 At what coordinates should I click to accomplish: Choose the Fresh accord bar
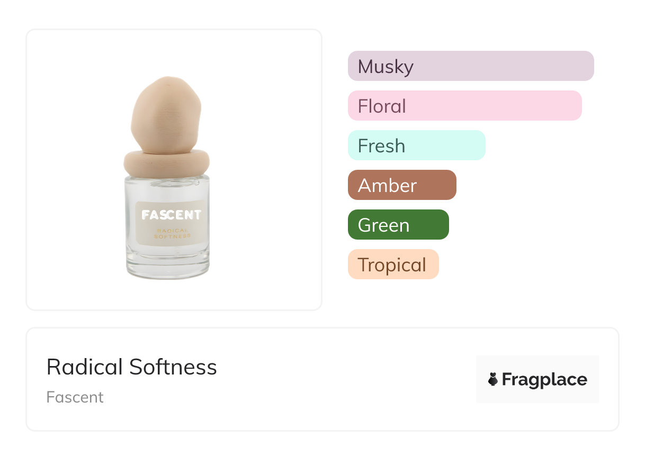(x=416, y=145)
